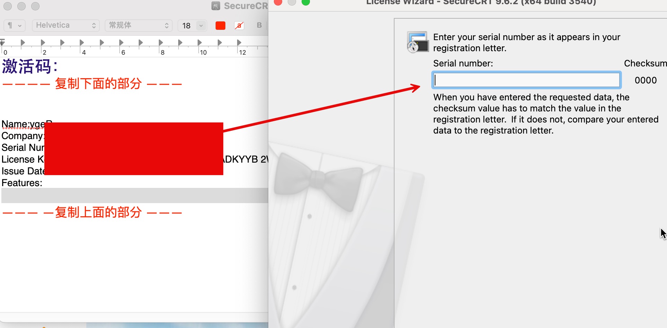Close the License Wizard window
Screen dimensions: 667x328
(x=278, y=2)
